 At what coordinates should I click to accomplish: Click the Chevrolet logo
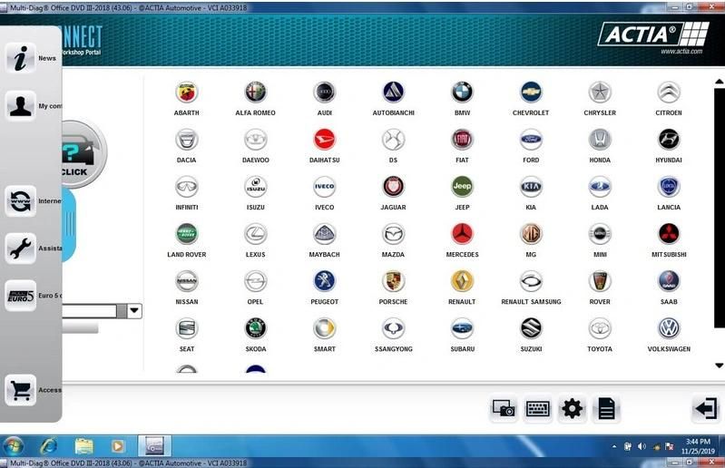point(531,93)
